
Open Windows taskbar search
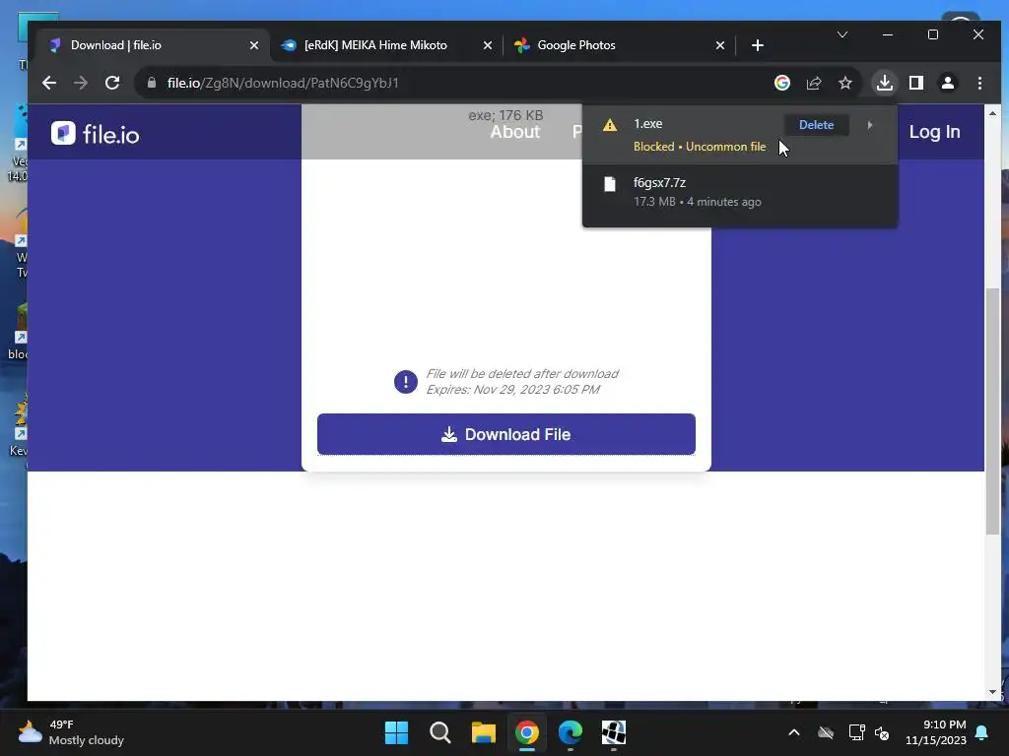[440, 732]
